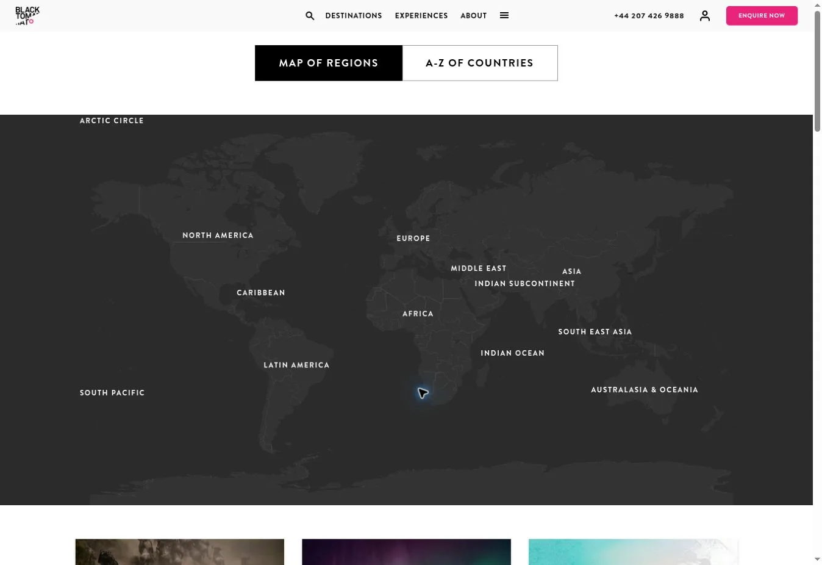Switch to A-Z of Countries tab
Viewport: 822px width, 565px height.
tap(480, 63)
